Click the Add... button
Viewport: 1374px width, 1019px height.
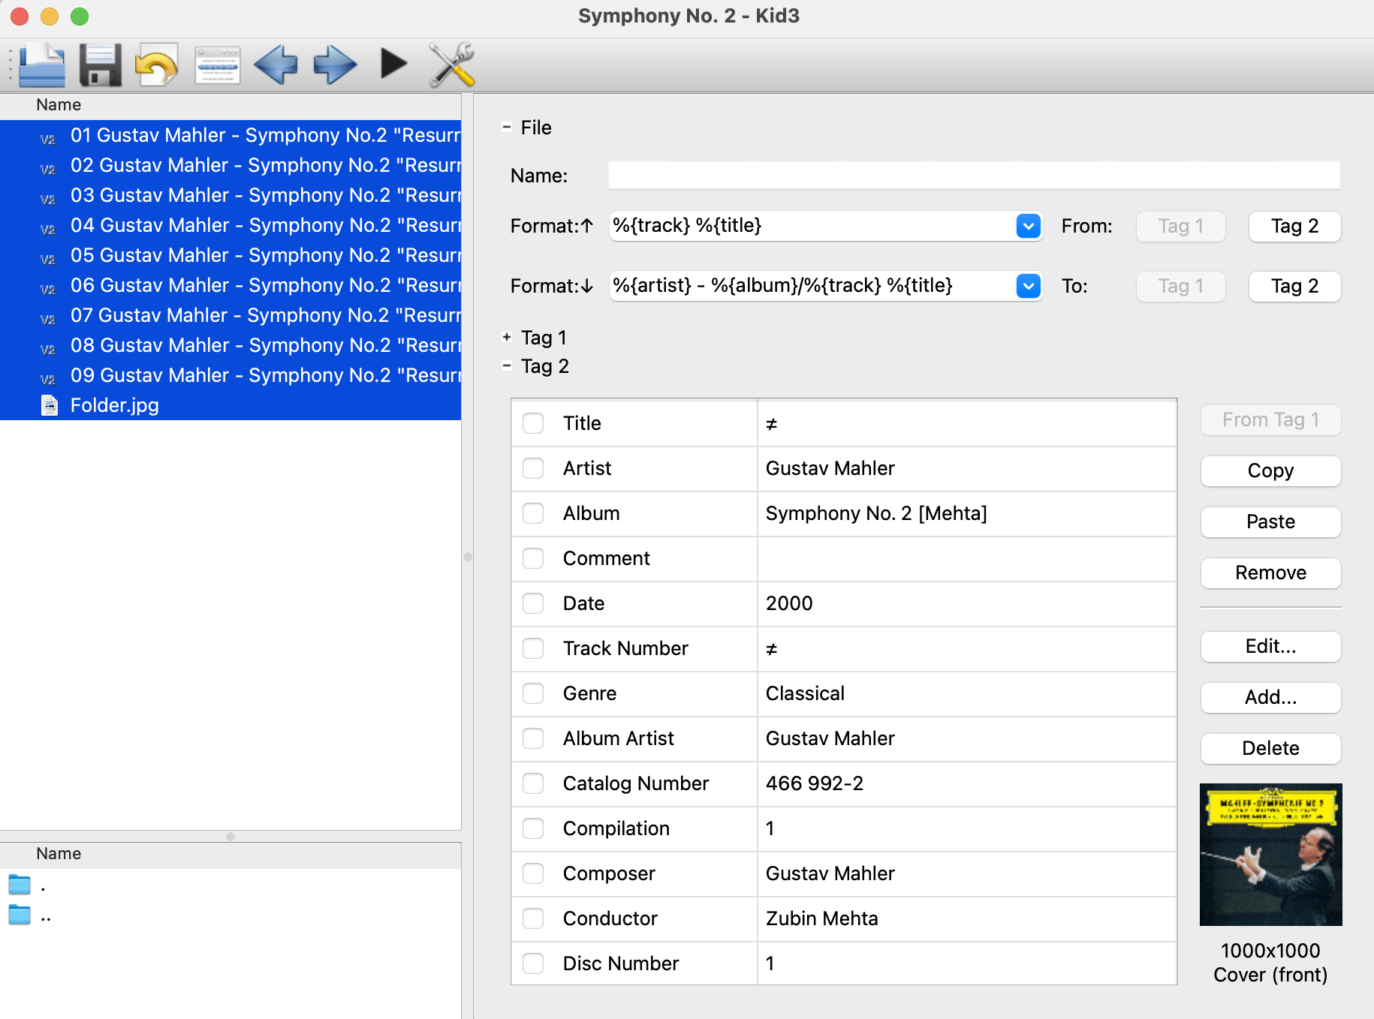click(1270, 697)
